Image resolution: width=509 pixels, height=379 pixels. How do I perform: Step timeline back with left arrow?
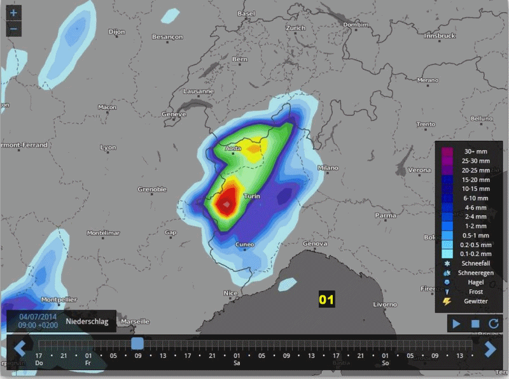point(20,349)
